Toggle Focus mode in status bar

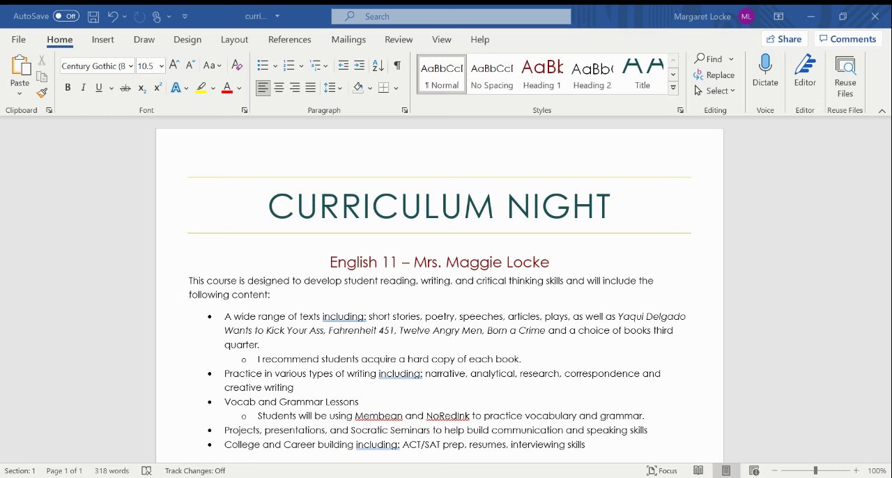(x=662, y=470)
